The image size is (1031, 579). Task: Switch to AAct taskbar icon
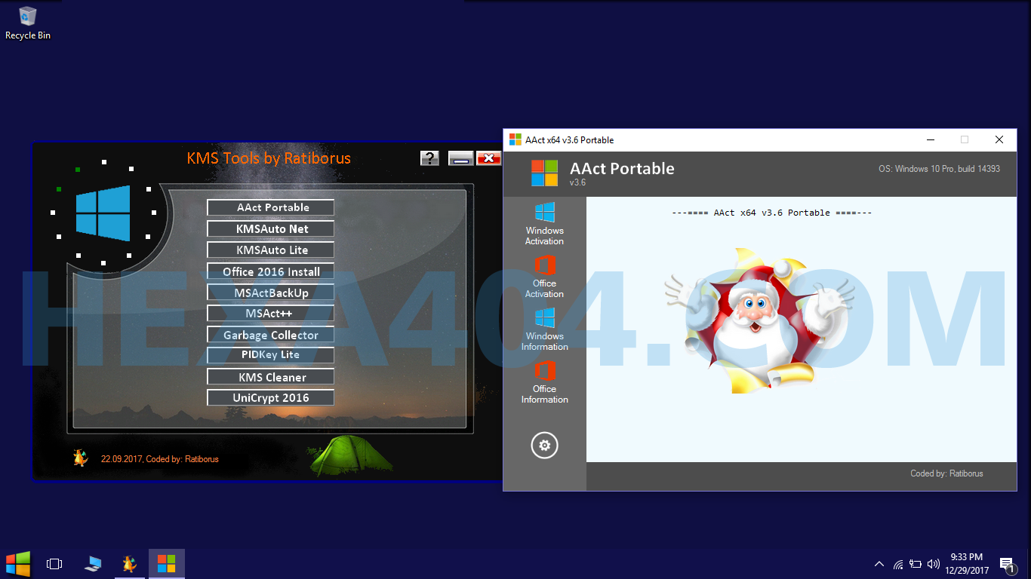click(x=167, y=563)
